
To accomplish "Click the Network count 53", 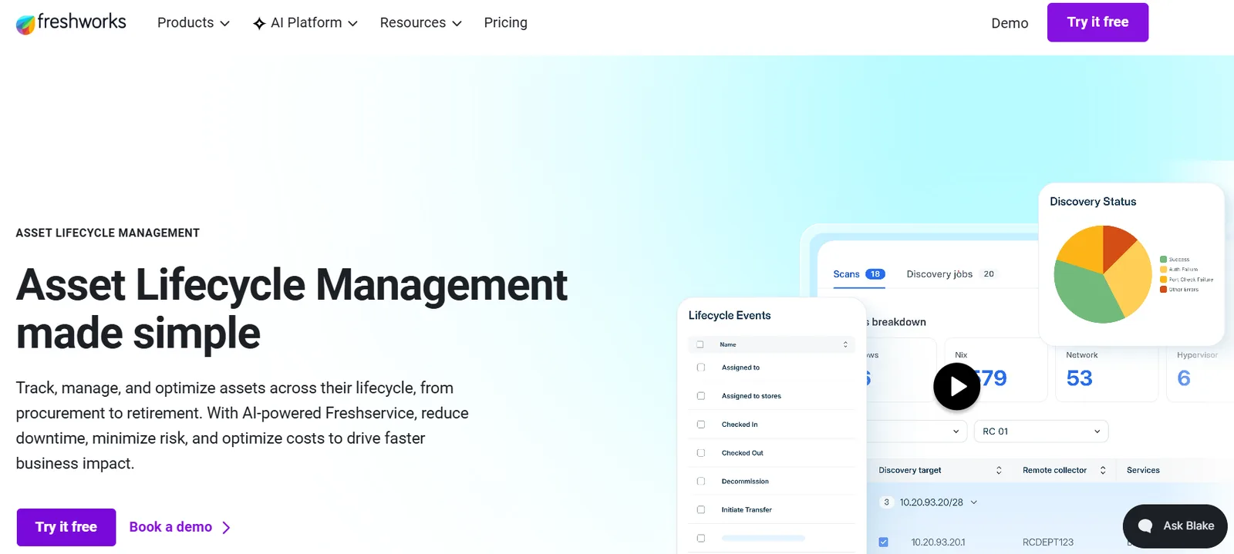I will [1079, 378].
